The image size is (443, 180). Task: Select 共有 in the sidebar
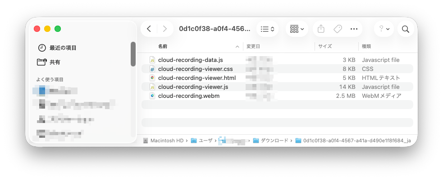point(55,62)
